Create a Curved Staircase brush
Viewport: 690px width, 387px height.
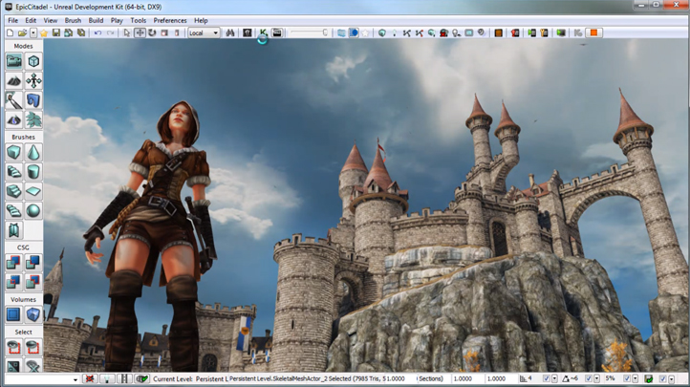(x=14, y=172)
